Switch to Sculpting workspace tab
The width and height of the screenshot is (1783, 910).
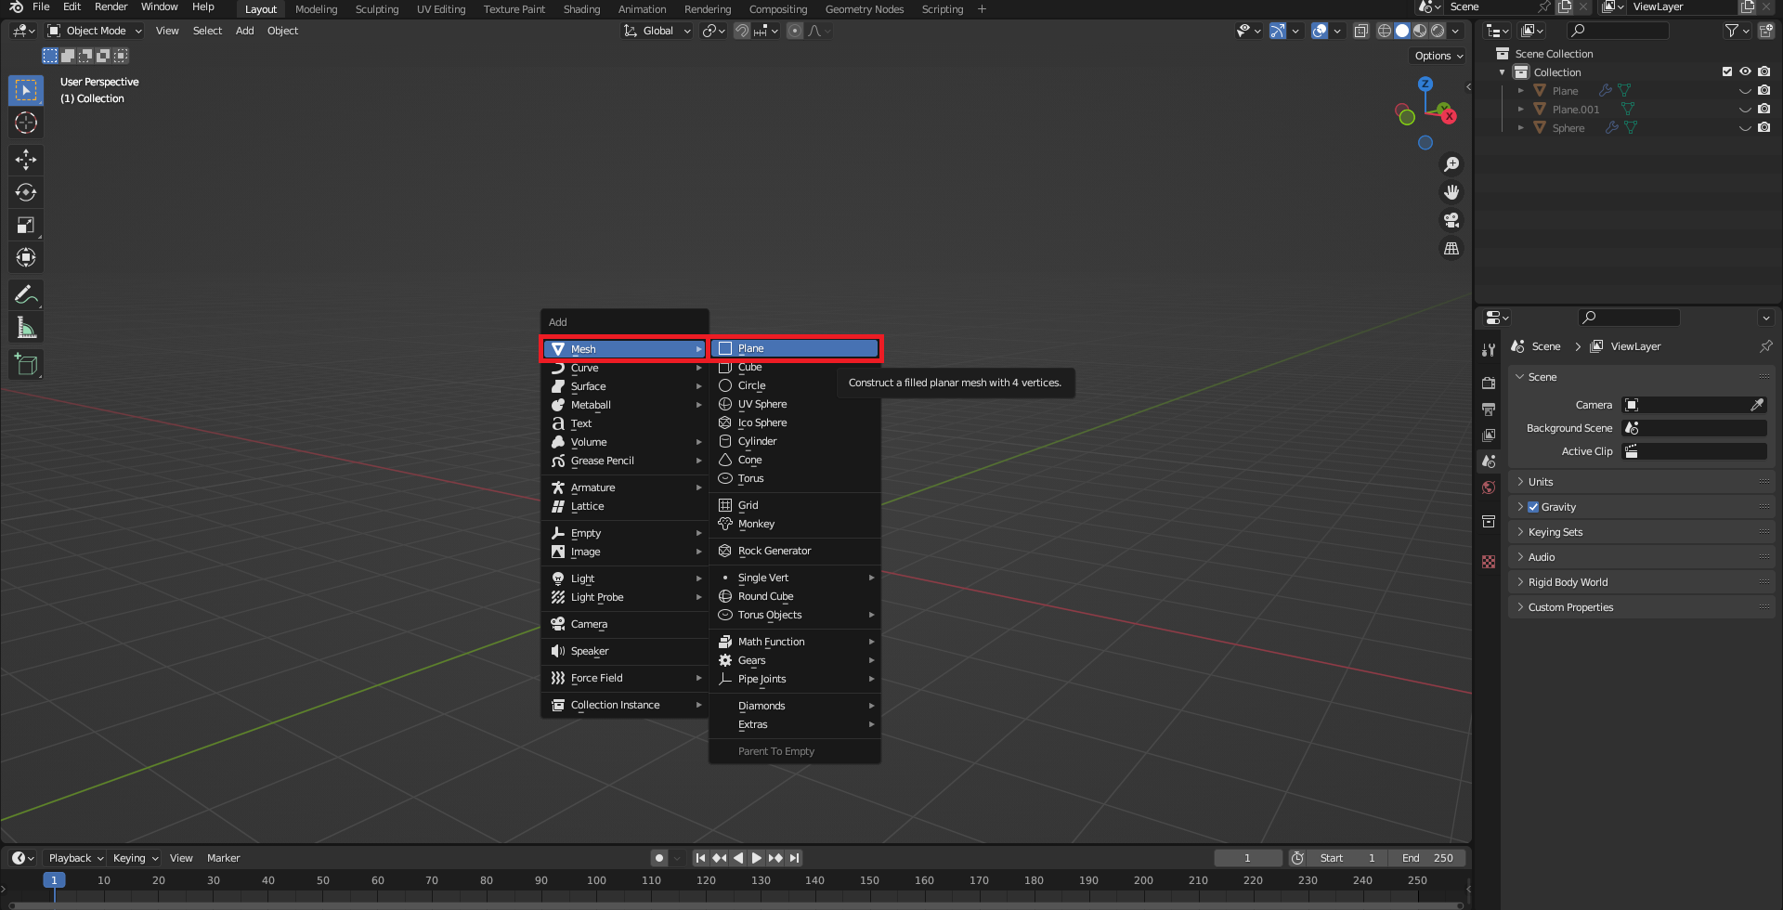point(377,9)
